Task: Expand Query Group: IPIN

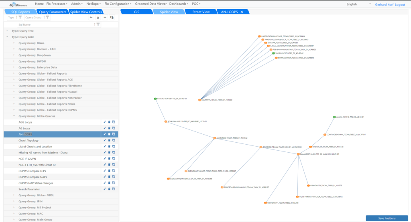Action: tap(14, 201)
